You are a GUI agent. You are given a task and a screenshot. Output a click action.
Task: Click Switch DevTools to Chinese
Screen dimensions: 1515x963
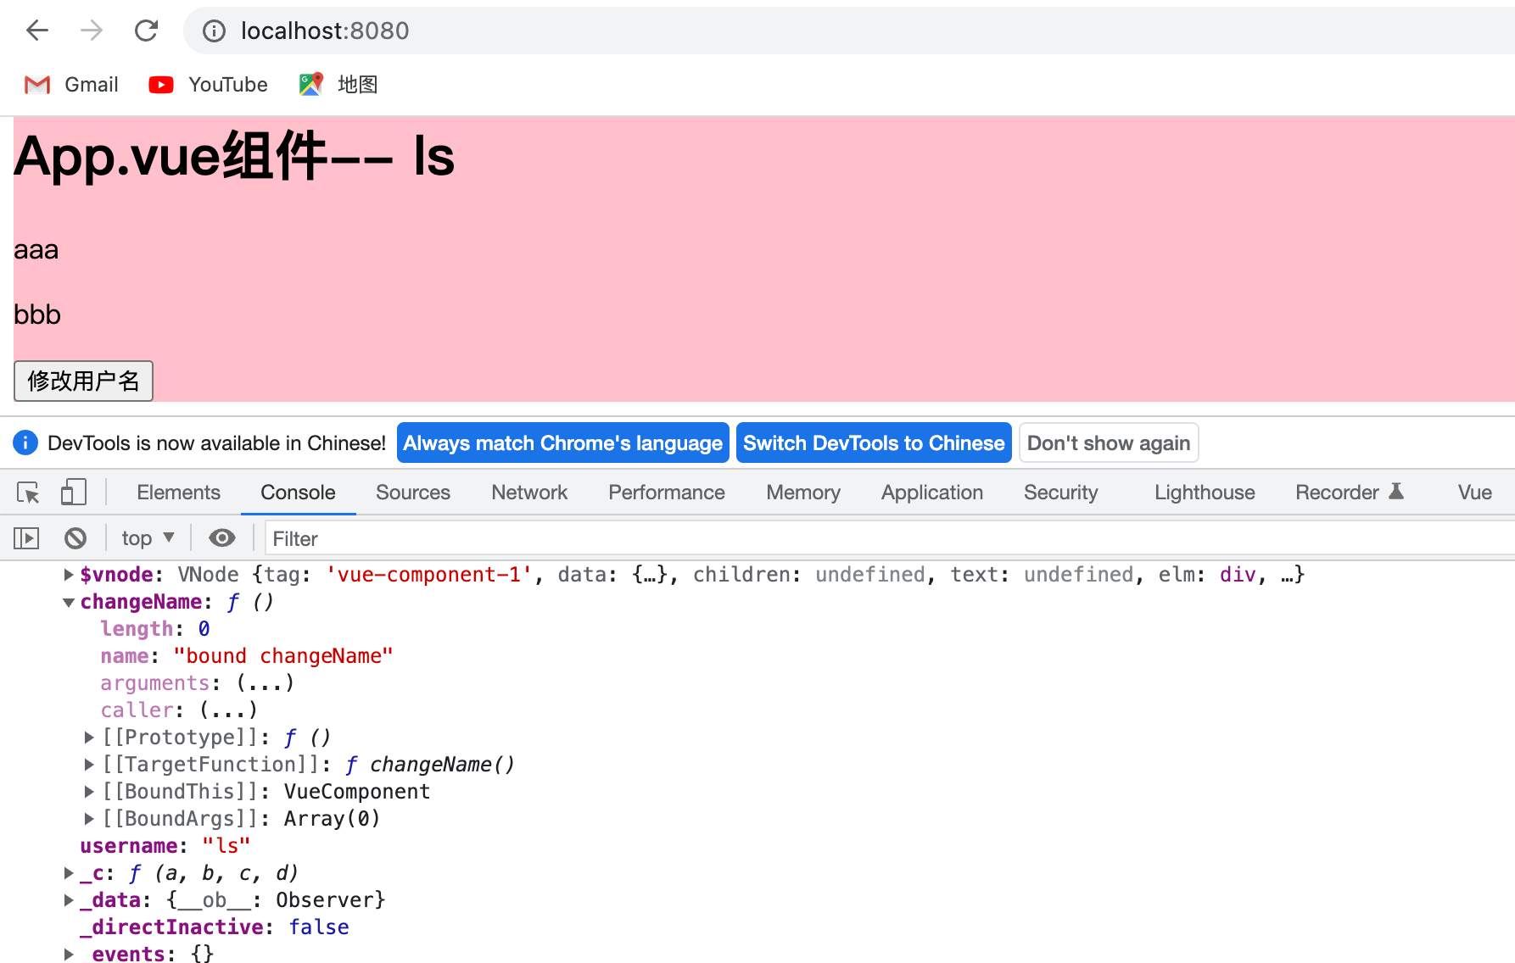pyautogui.click(x=873, y=443)
